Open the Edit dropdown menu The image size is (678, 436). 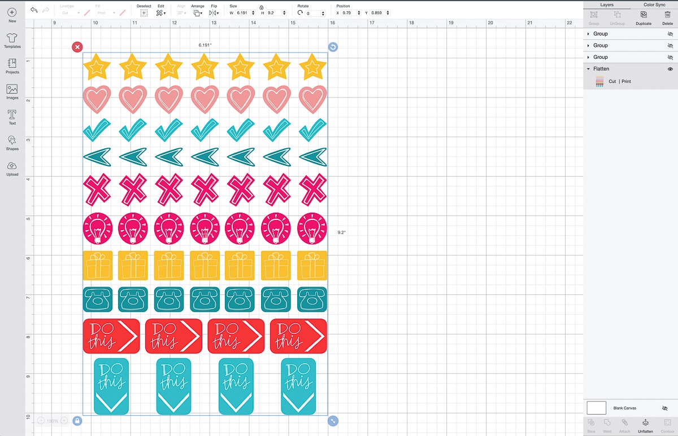click(161, 12)
